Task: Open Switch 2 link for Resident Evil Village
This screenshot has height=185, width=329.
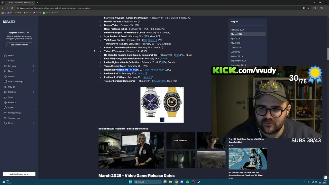Action: tap(148, 77)
